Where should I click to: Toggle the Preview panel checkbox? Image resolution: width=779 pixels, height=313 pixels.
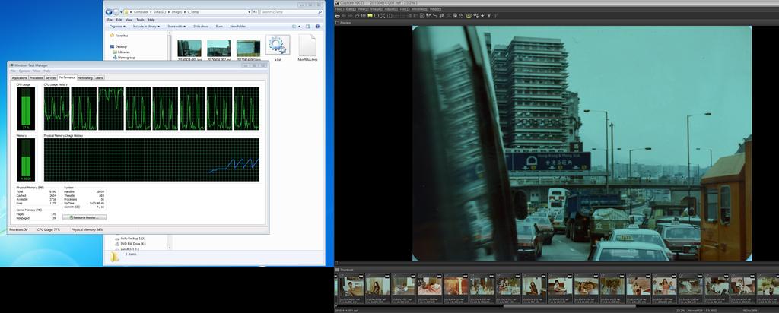(x=337, y=23)
